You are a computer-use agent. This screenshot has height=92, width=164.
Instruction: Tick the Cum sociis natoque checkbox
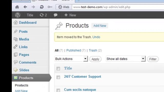(x=58, y=90)
